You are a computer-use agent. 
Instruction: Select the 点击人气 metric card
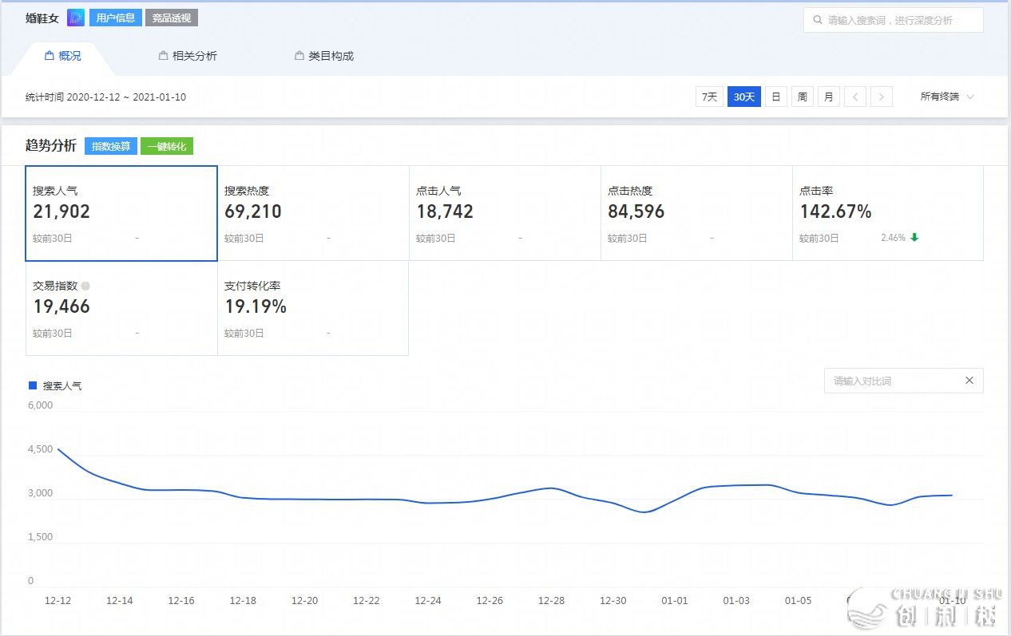505,213
